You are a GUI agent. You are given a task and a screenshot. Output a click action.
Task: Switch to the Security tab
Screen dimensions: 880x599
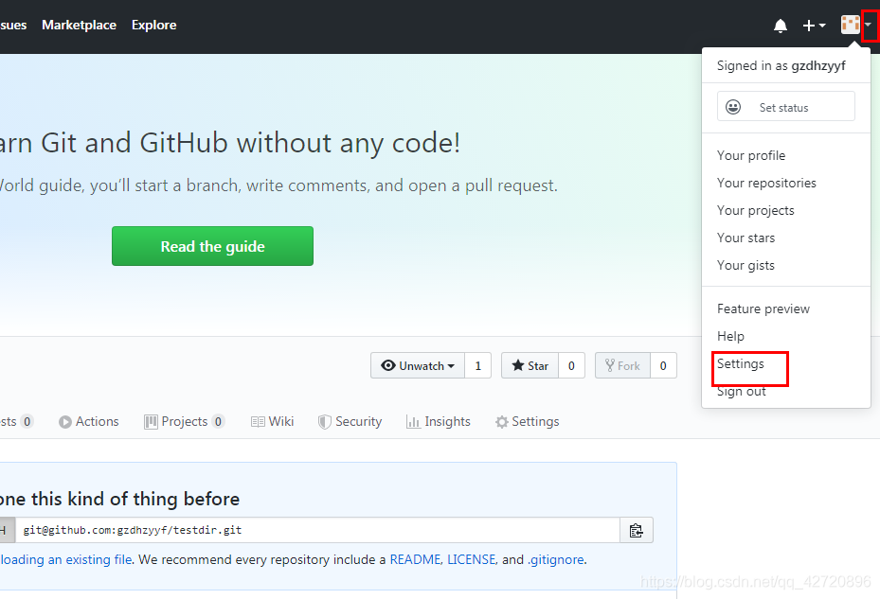tap(350, 421)
